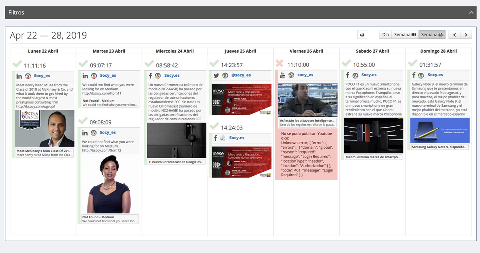Screen dimensions: 480x253
Task: Click the green checkmark at 14:23:57
Action: (x=215, y=63)
